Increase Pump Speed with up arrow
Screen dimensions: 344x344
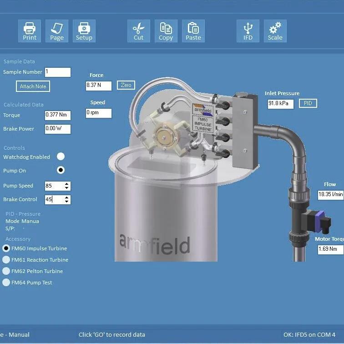click(67, 184)
